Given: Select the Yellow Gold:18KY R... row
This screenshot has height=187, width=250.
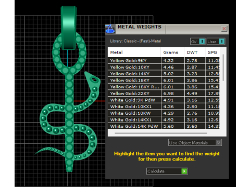Looking at the screenshot, I should click(164, 87).
